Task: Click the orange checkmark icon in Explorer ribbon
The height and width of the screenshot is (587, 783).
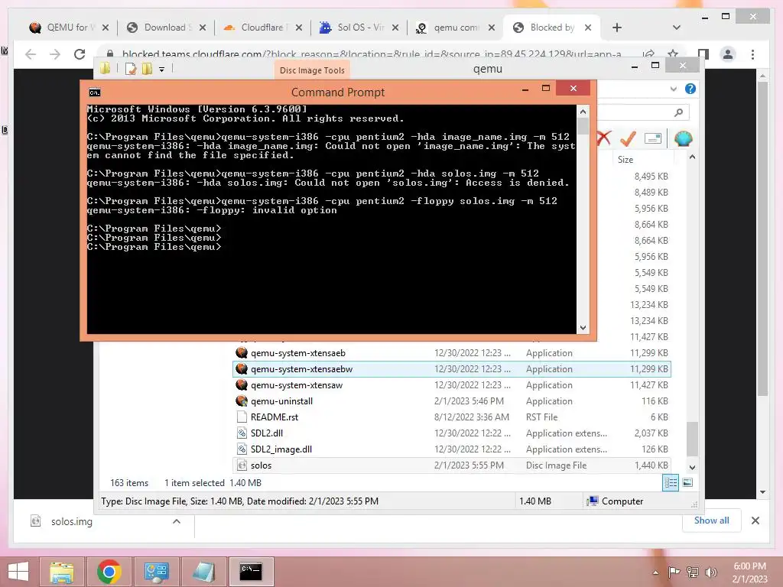Action: [x=628, y=138]
